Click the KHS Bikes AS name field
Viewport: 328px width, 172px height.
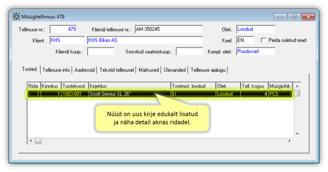[x=145, y=40]
